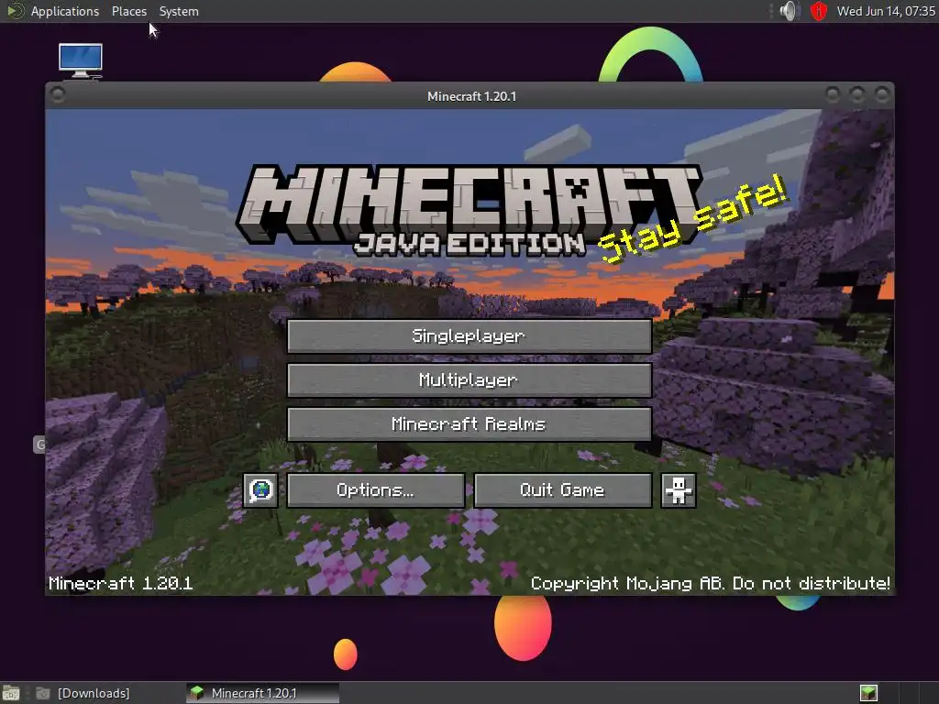Click the grass block icon in Minecraft taskbar entry
This screenshot has height=704, width=939.
[x=197, y=693]
